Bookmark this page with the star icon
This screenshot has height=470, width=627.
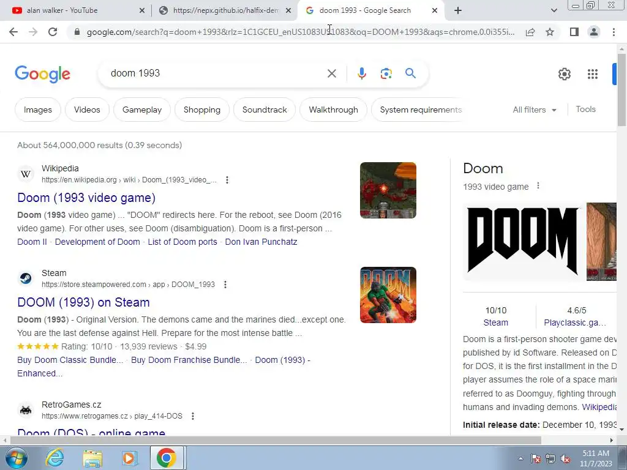[x=550, y=32]
